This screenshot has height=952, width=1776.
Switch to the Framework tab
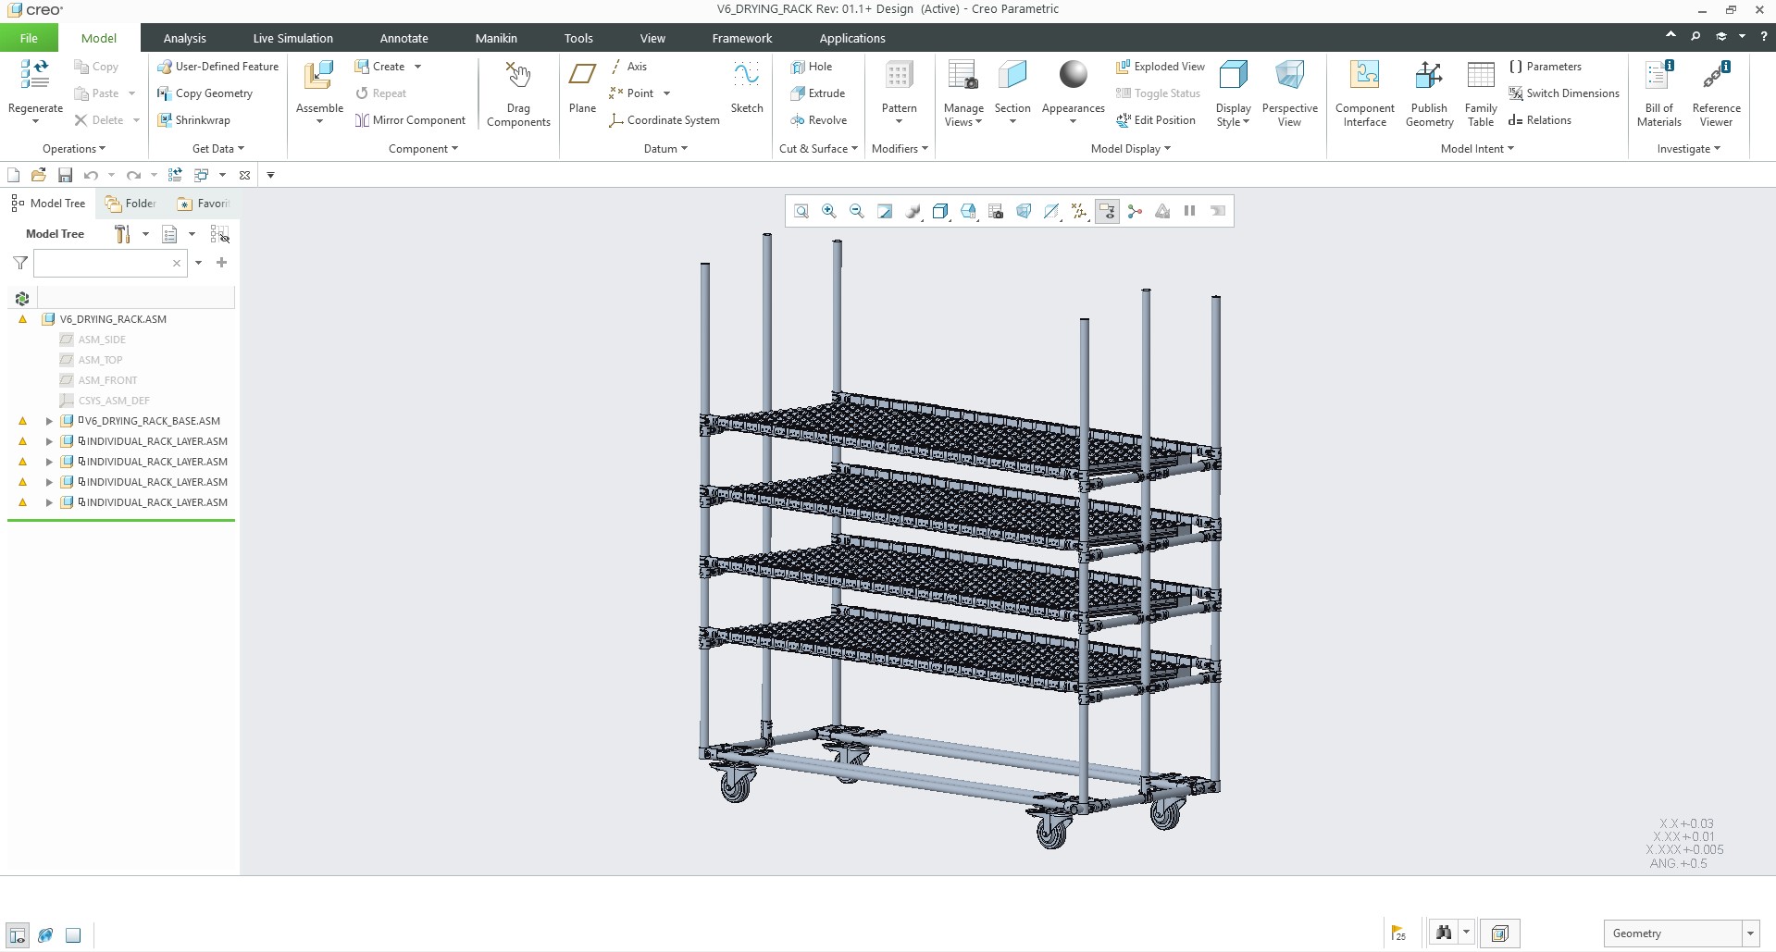click(x=741, y=38)
